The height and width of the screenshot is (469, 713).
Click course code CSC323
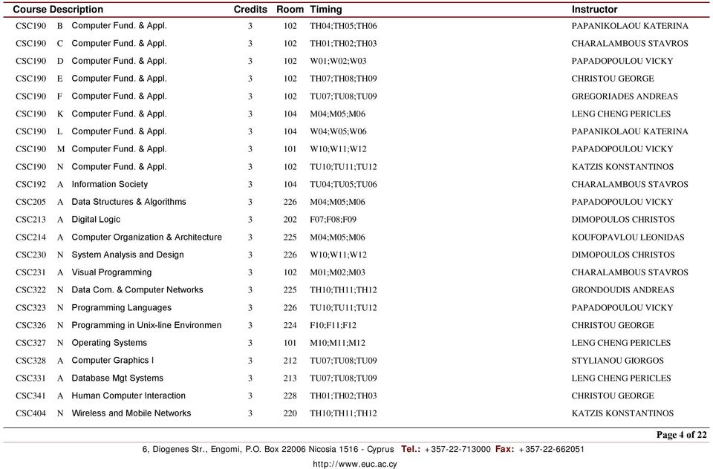click(x=31, y=308)
